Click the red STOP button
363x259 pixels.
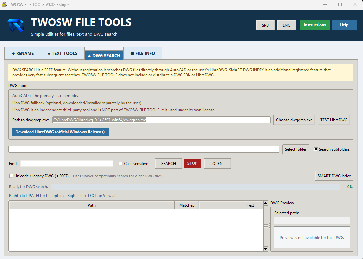[x=192, y=163]
